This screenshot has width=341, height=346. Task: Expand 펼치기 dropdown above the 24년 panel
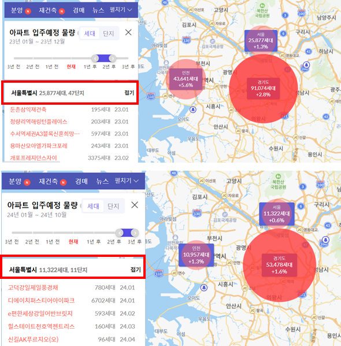tap(127, 181)
